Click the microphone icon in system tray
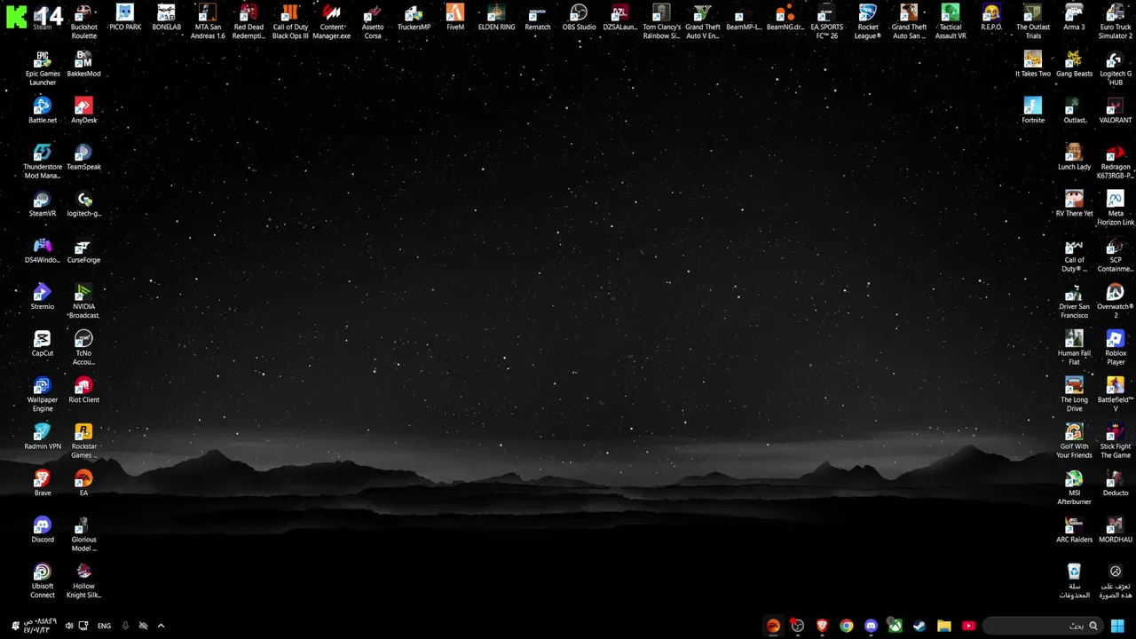Screen dimensions: 1136x639 click(x=125, y=626)
